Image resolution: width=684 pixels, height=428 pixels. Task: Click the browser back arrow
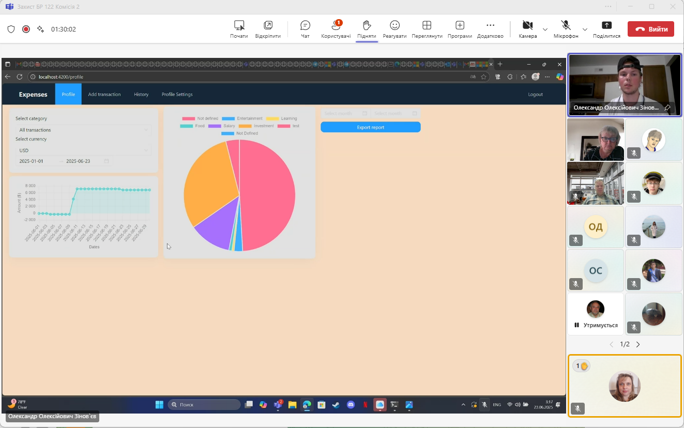(7, 77)
